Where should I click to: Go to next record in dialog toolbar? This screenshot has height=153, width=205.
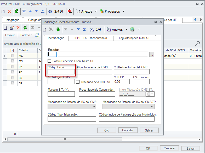[78, 29]
